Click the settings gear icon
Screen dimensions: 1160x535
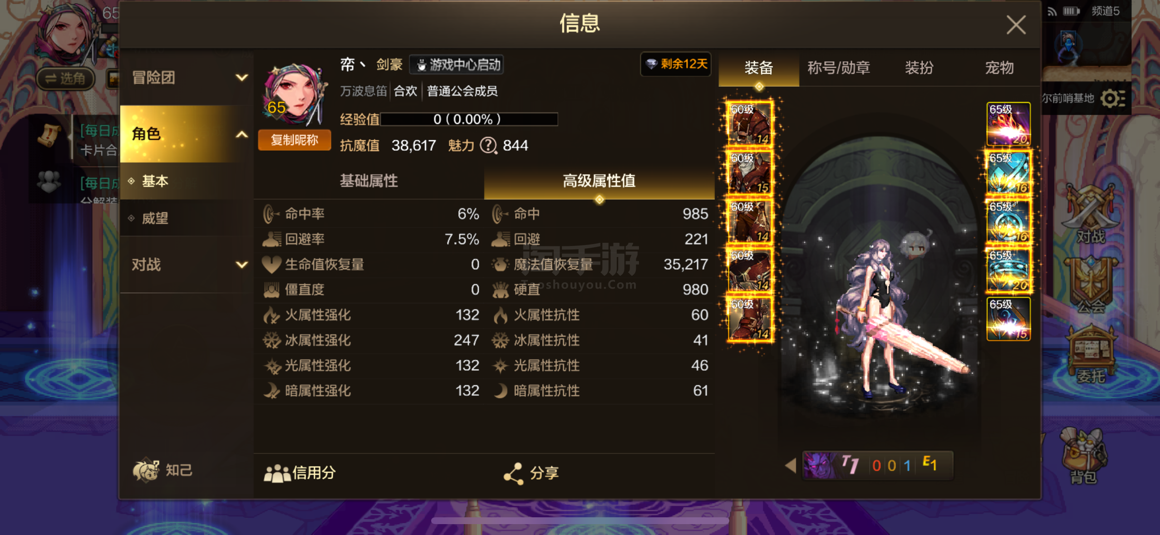coord(1112,98)
